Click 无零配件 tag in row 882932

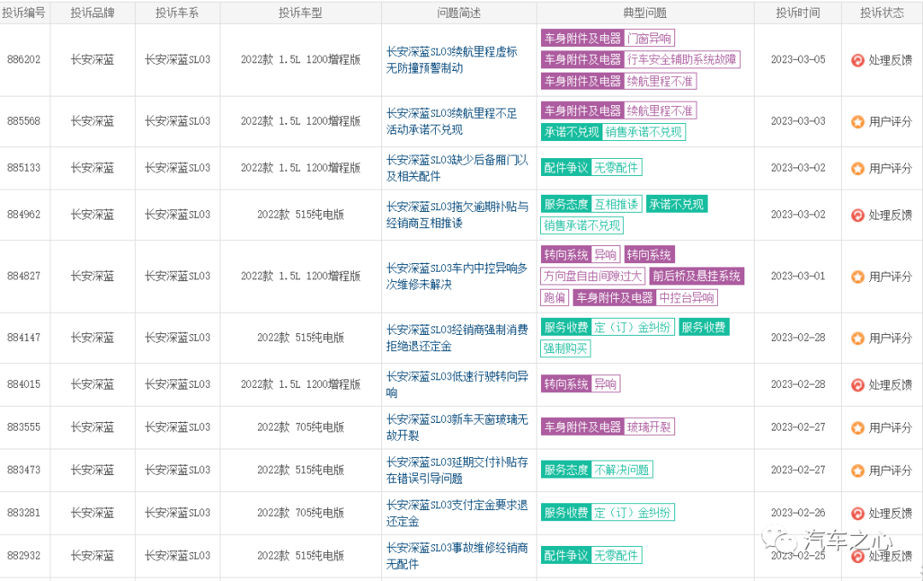tap(616, 555)
